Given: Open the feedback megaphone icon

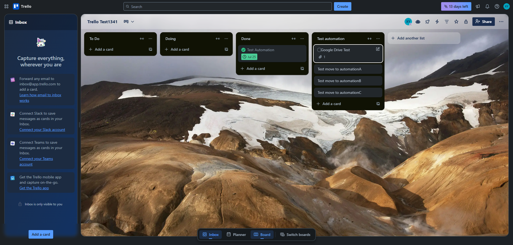Looking at the screenshot, I should (478, 6).
